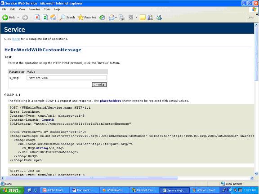Click the Local intranet status bar zone
Image resolution: width=259 pixels, height=194 pixels.
point(232,184)
